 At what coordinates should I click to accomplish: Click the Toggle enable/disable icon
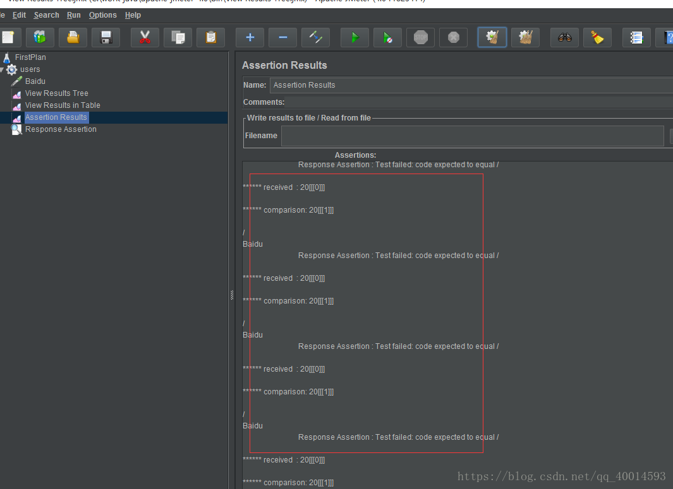point(315,37)
